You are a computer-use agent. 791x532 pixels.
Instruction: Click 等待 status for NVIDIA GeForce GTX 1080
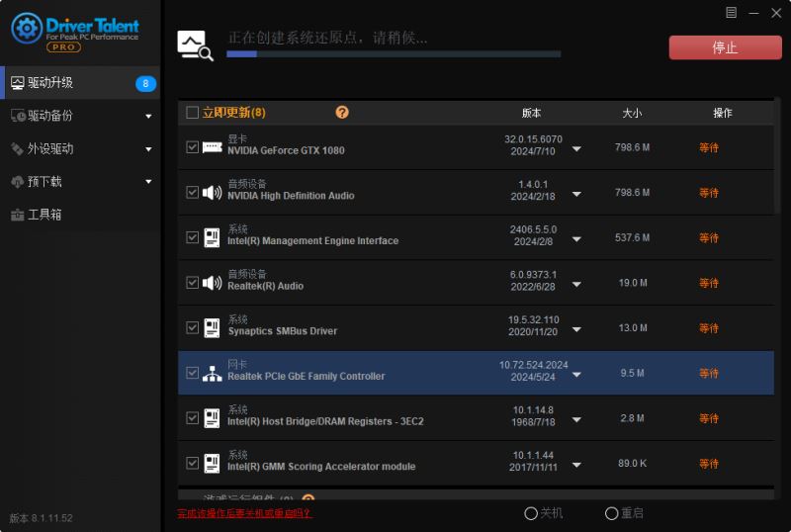pos(709,148)
